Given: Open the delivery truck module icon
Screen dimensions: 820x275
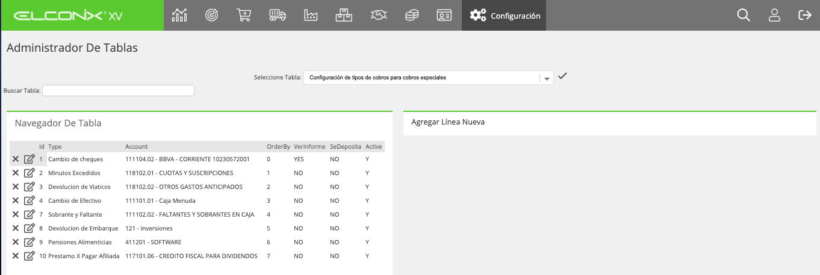Looking at the screenshot, I should click(277, 15).
